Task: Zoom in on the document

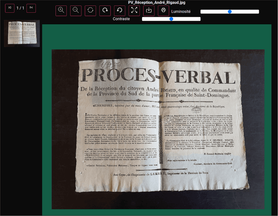Action: point(61,11)
